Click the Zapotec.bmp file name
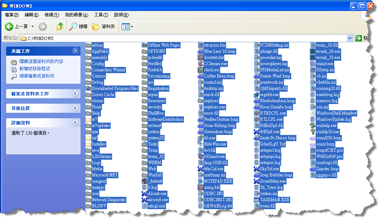Viewport: 379px width, 219px height. coord(328,169)
